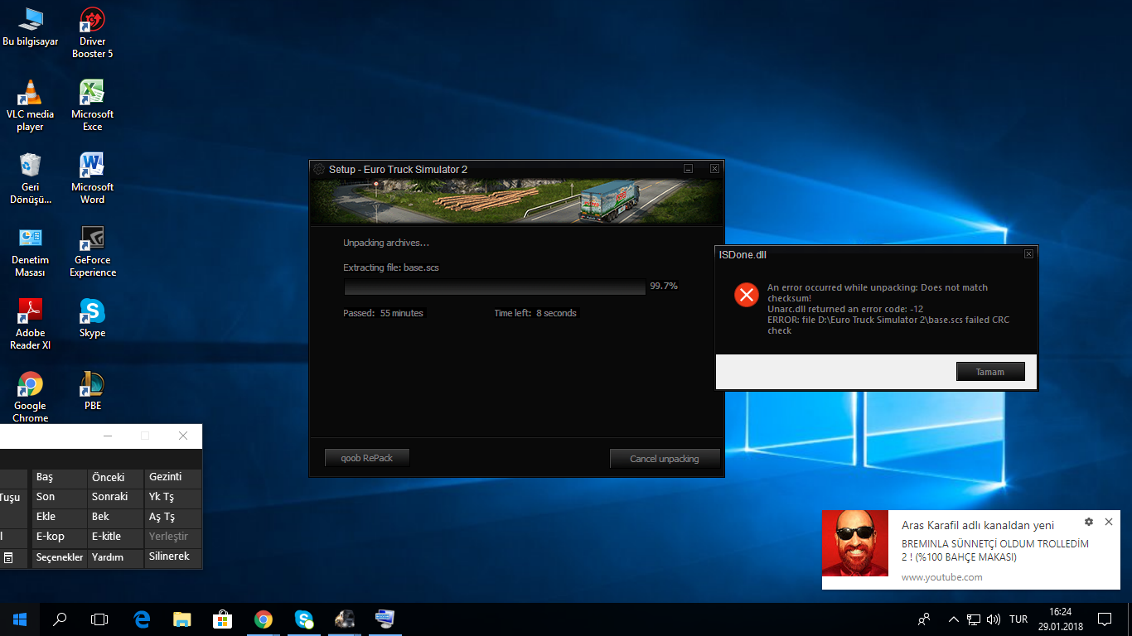This screenshot has width=1132, height=636.
Task: Open Action Center notification icon
Action: [x=1105, y=619]
